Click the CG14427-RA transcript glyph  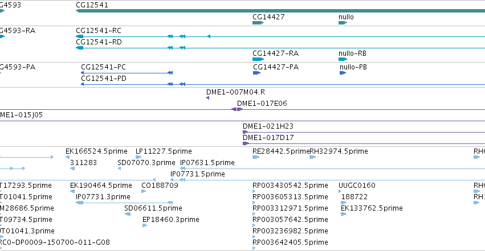pos(258,59)
